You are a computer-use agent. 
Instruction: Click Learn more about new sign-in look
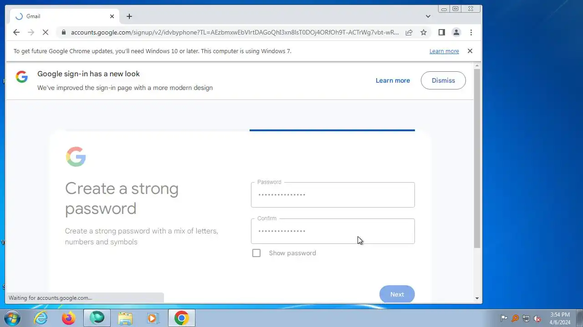[x=393, y=80]
